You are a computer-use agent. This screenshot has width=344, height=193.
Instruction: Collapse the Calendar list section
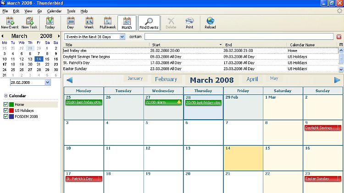6,96
